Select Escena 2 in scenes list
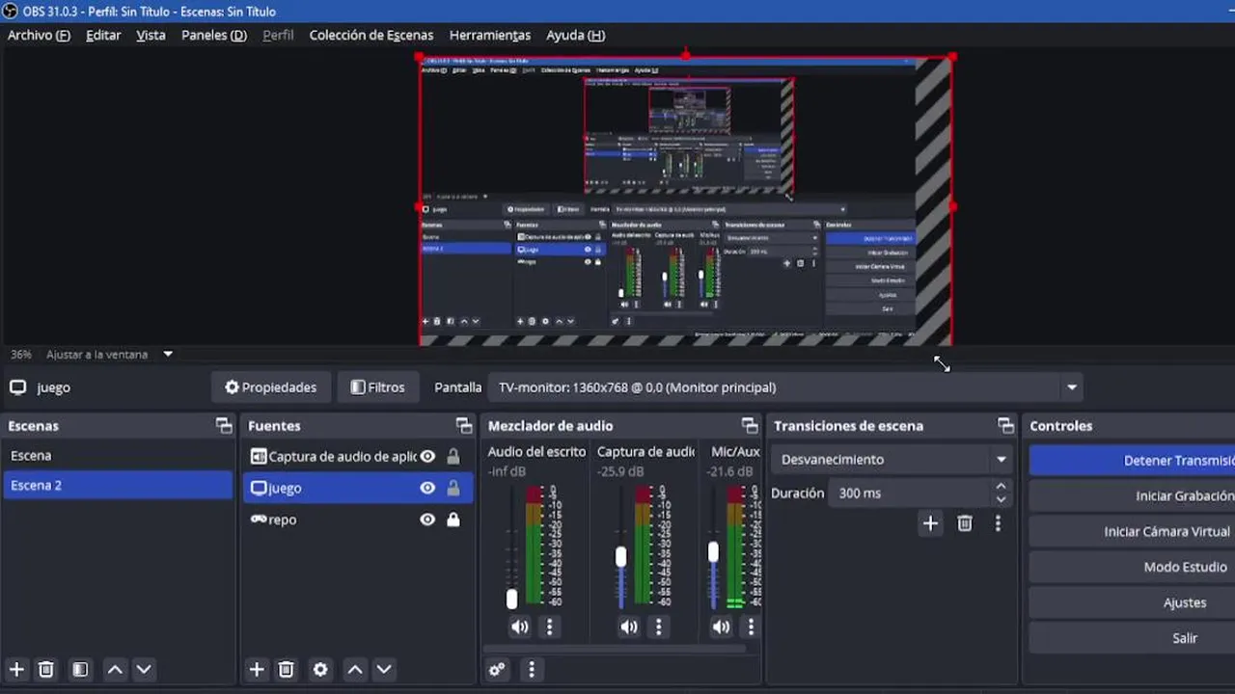This screenshot has height=694, width=1235. (x=118, y=485)
